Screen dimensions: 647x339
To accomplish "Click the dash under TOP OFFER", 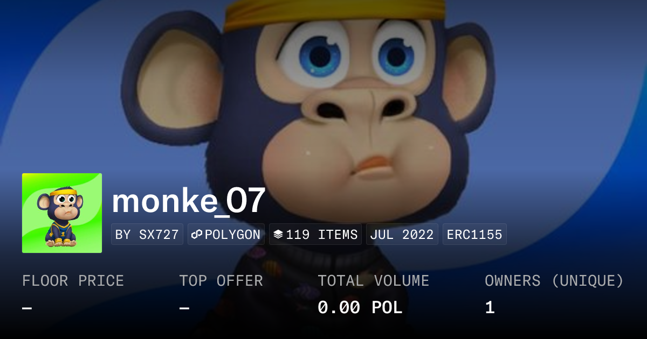I will pos(184,308).
